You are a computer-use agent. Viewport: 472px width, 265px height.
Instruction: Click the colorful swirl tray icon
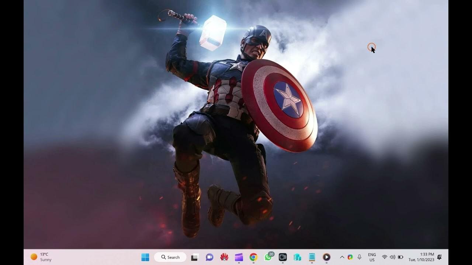350,257
